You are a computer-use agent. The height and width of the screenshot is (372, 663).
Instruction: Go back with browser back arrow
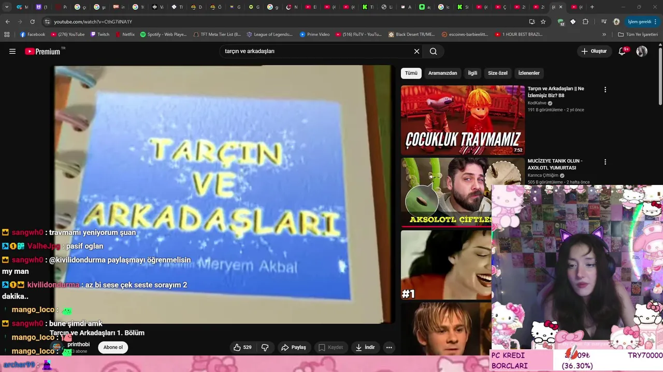point(7,22)
